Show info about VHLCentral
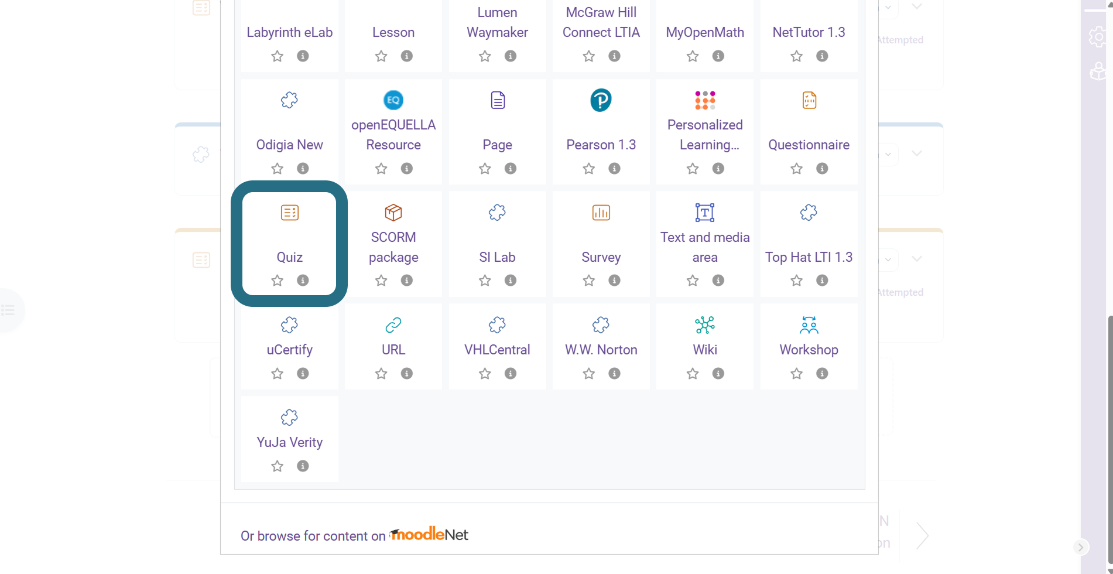This screenshot has height=574, width=1113. pyautogui.click(x=511, y=374)
